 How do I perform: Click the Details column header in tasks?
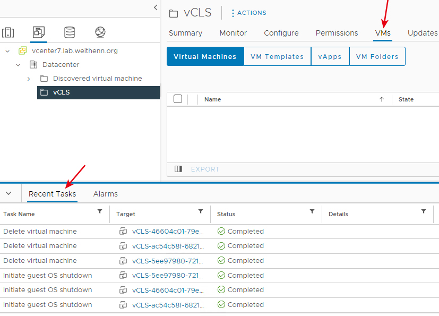(338, 214)
